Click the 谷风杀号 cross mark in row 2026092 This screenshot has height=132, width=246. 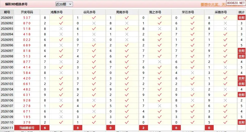tap(94, 23)
